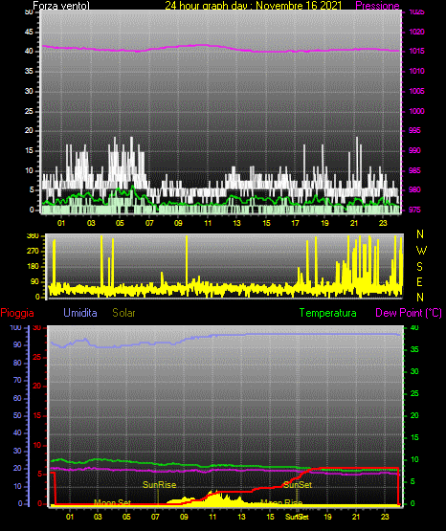Screen dimensions: 446x531
Task: Click the Dew Point (°C) legend label
Action: tap(409, 313)
